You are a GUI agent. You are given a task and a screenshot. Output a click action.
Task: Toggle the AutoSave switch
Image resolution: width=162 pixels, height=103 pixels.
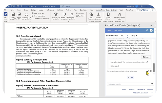click(x=13, y=6)
